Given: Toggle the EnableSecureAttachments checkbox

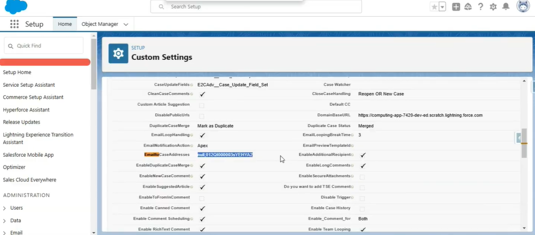Looking at the screenshot, I should 362,177.
